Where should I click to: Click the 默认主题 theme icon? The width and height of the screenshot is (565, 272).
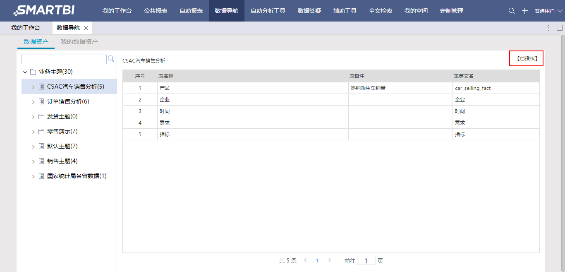(x=41, y=146)
